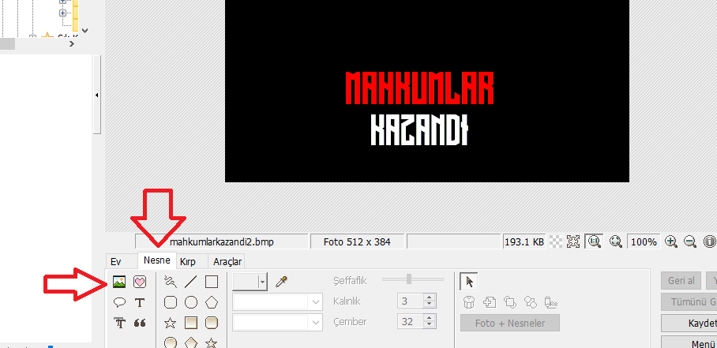Click folder tree scroll-down arrow

84,31
